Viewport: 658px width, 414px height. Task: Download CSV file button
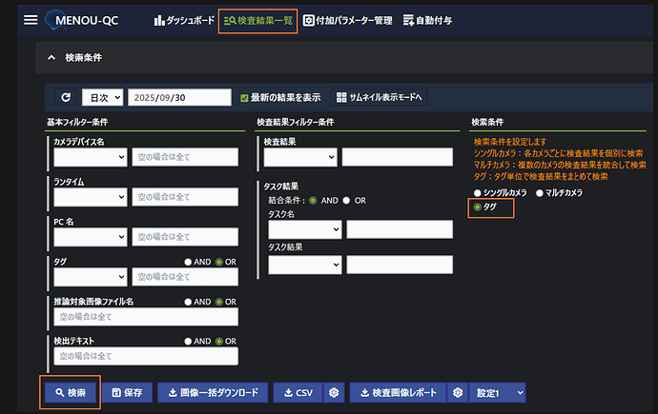tap(298, 393)
